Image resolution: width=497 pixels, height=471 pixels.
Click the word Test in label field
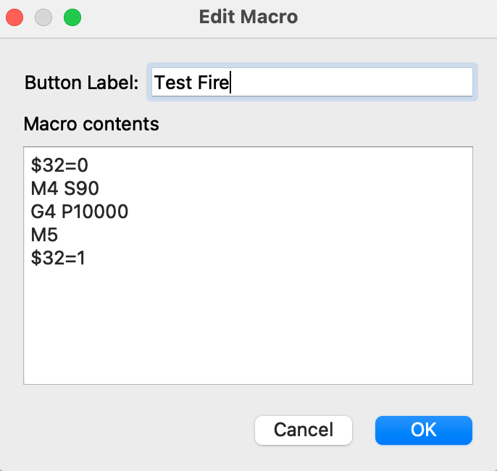tap(173, 83)
